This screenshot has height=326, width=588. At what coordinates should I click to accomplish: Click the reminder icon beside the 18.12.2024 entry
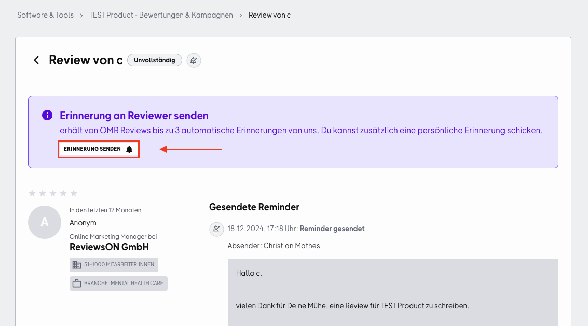(x=216, y=229)
